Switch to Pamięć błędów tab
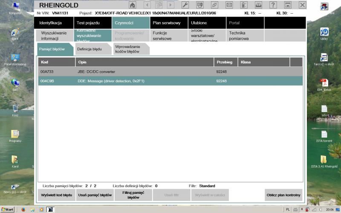 (55, 49)
